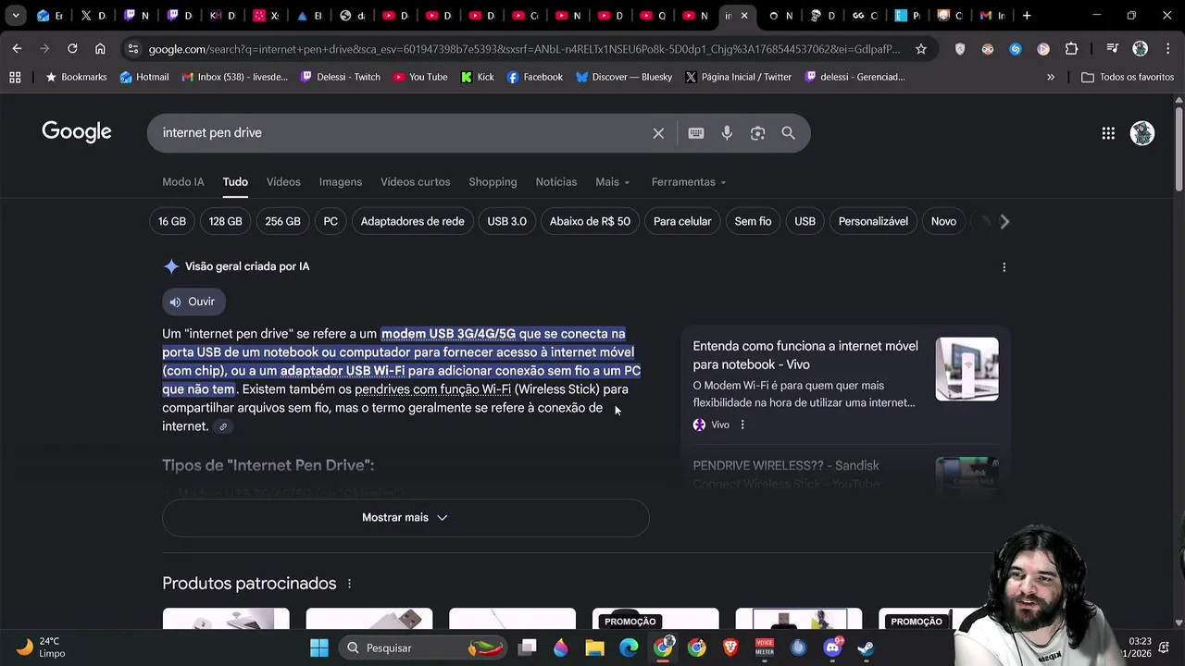Open File Explorer from taskbar
The width and height of the screenshot is (1185, 666).
pos(594,647)
